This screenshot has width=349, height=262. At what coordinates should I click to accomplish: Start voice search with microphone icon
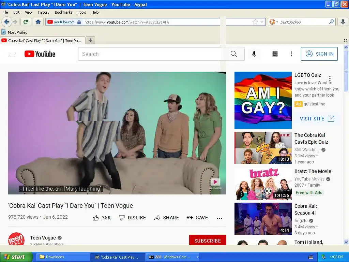point(254,54)
